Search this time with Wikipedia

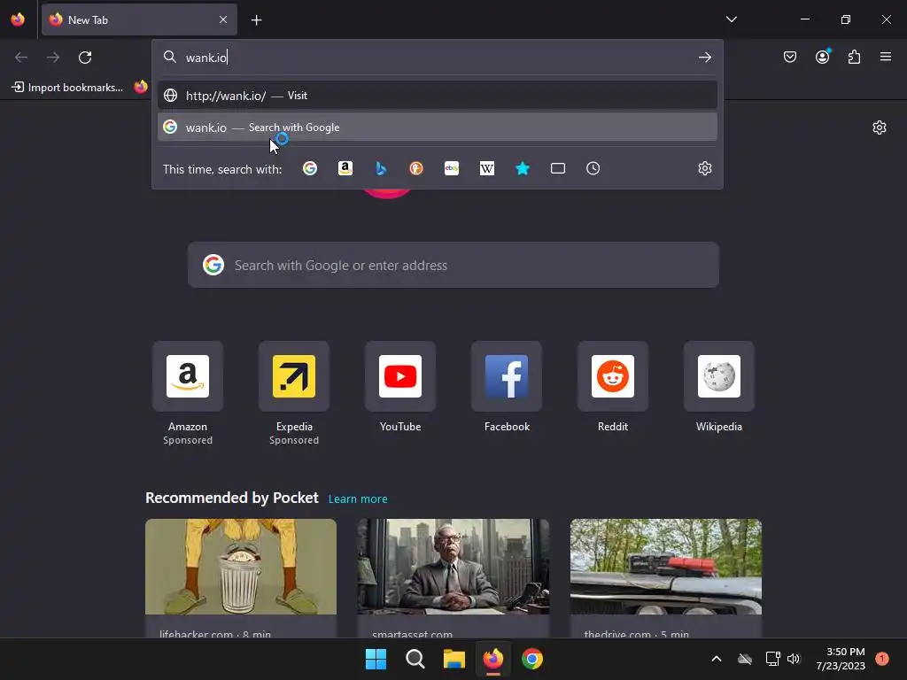pos(487,168)
